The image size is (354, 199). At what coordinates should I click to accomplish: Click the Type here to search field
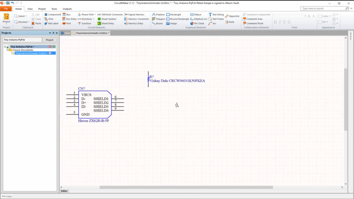pos(324,8)
